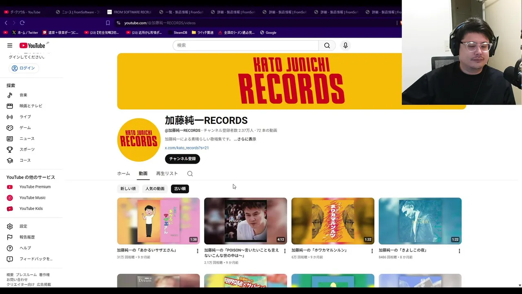Select the 人気の動画 (popular) sort chip

(155, 189)
